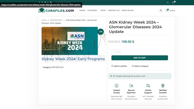Screen dimensions: 194x109
Task: Click the product title heading
Action: click(x=135, y=27)
